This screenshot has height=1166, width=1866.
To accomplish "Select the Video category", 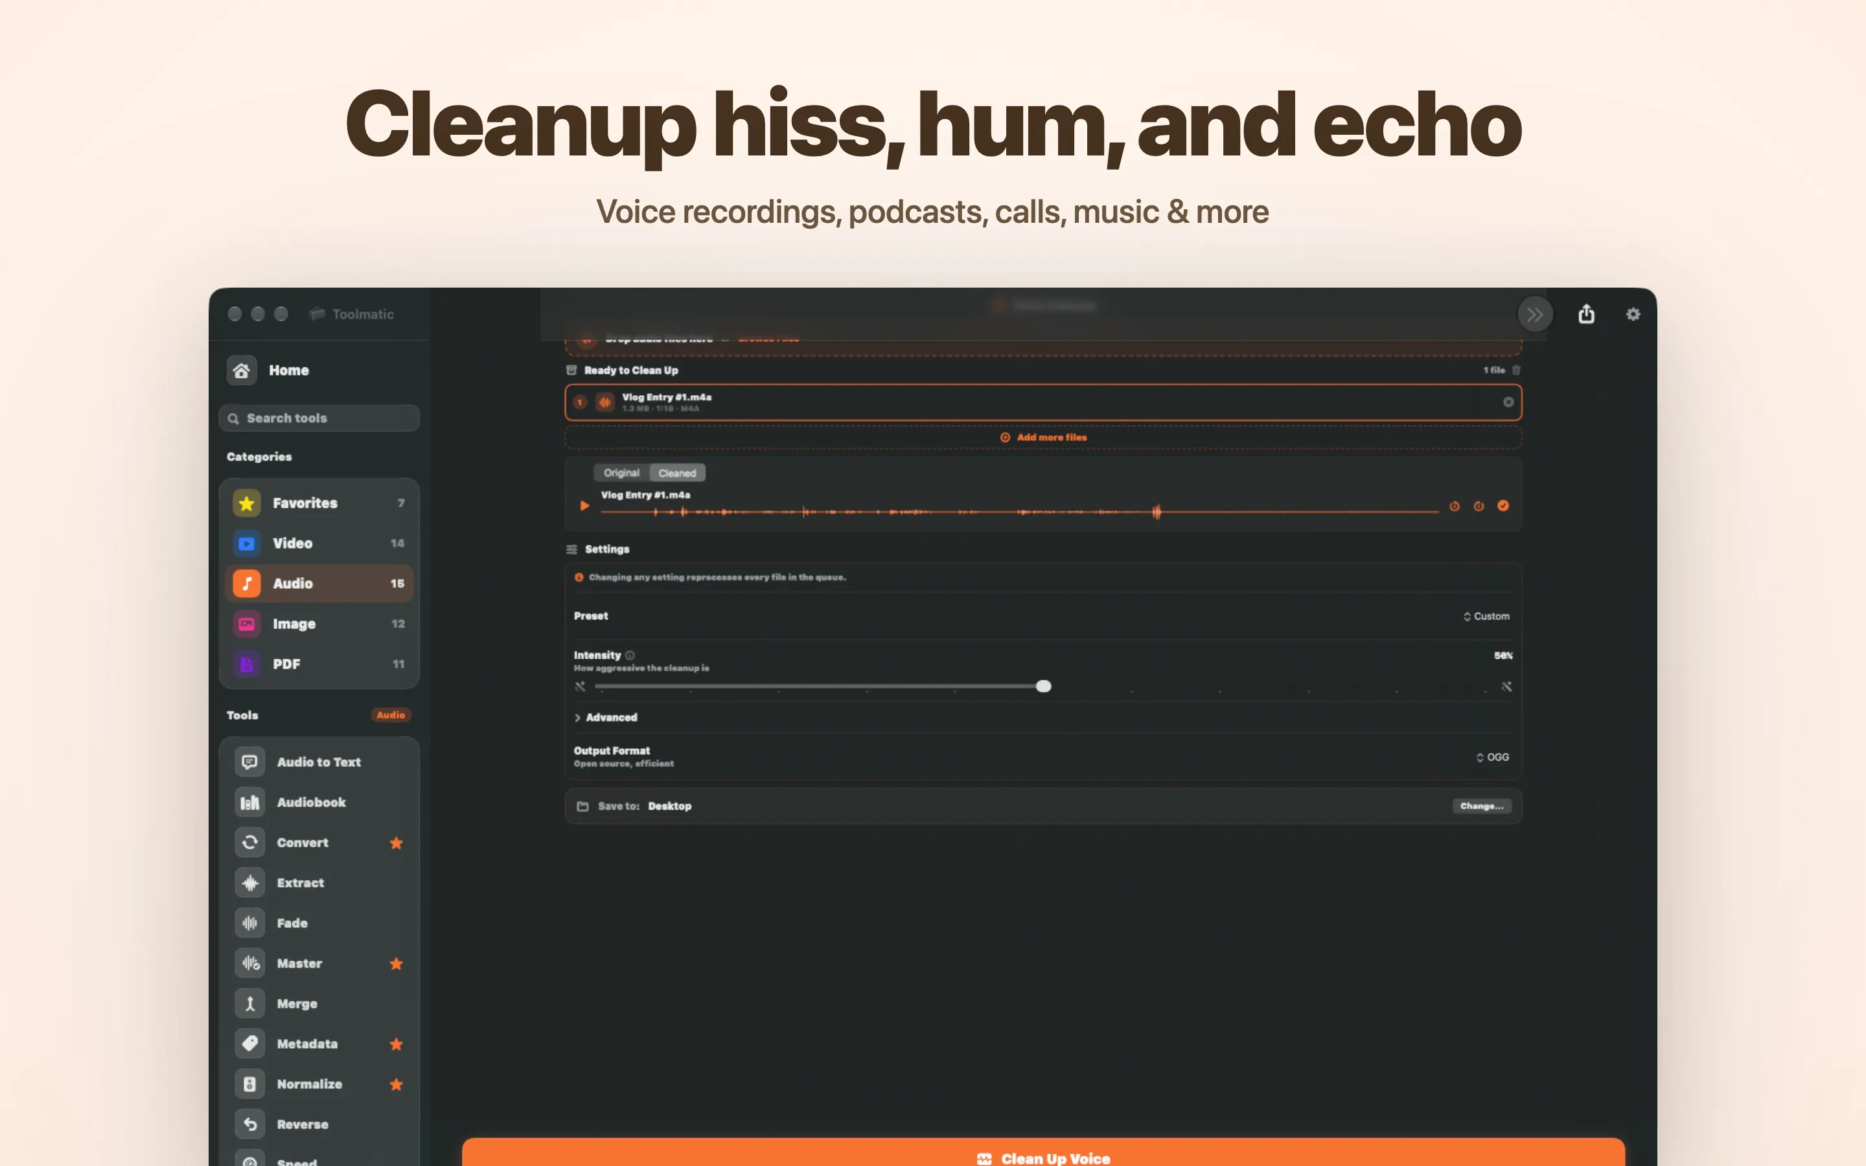I will (x=319, y=543).
